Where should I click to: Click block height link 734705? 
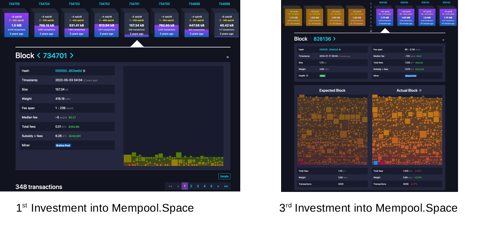[x=15, y=4]
